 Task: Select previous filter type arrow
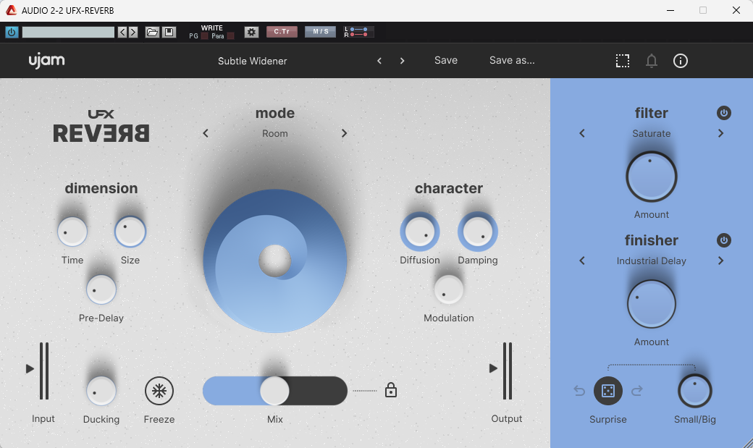tap(582, 133)
